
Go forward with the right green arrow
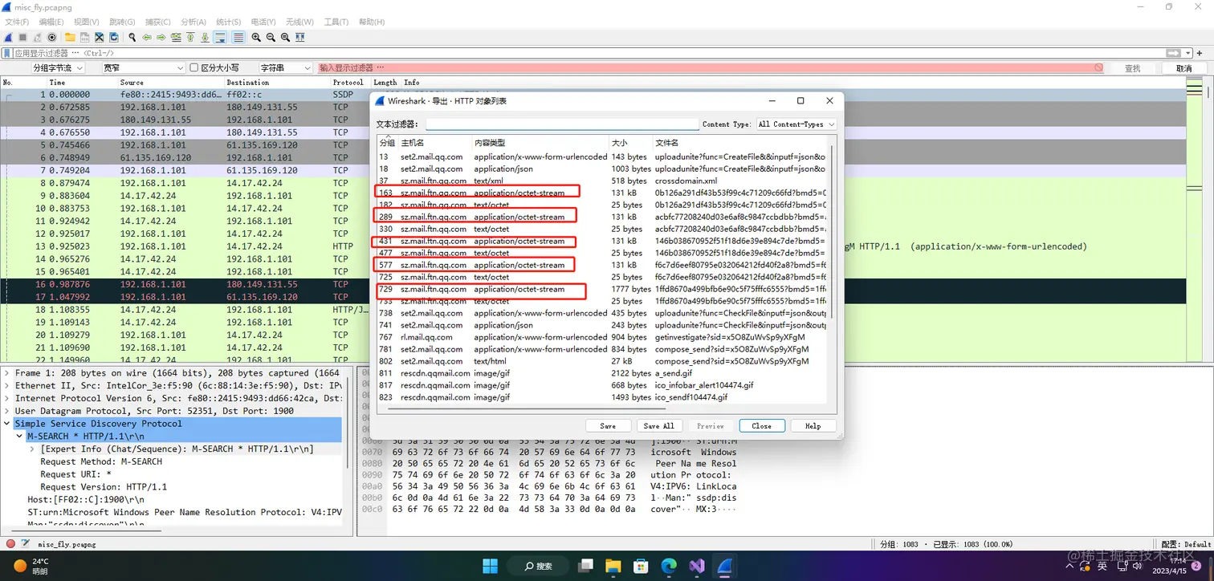coord(161,38)
